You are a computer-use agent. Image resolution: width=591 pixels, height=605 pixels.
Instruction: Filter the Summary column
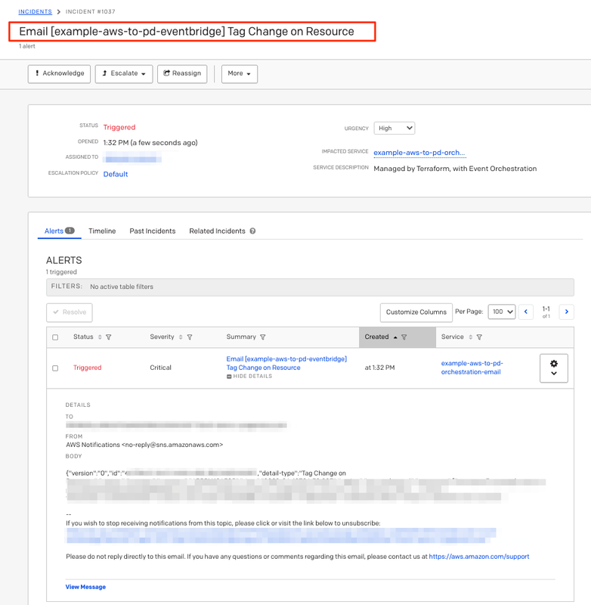(x=262, y=337)
